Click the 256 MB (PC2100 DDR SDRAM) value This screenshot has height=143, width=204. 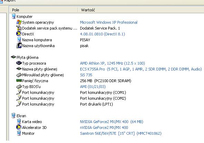(105, 81)
